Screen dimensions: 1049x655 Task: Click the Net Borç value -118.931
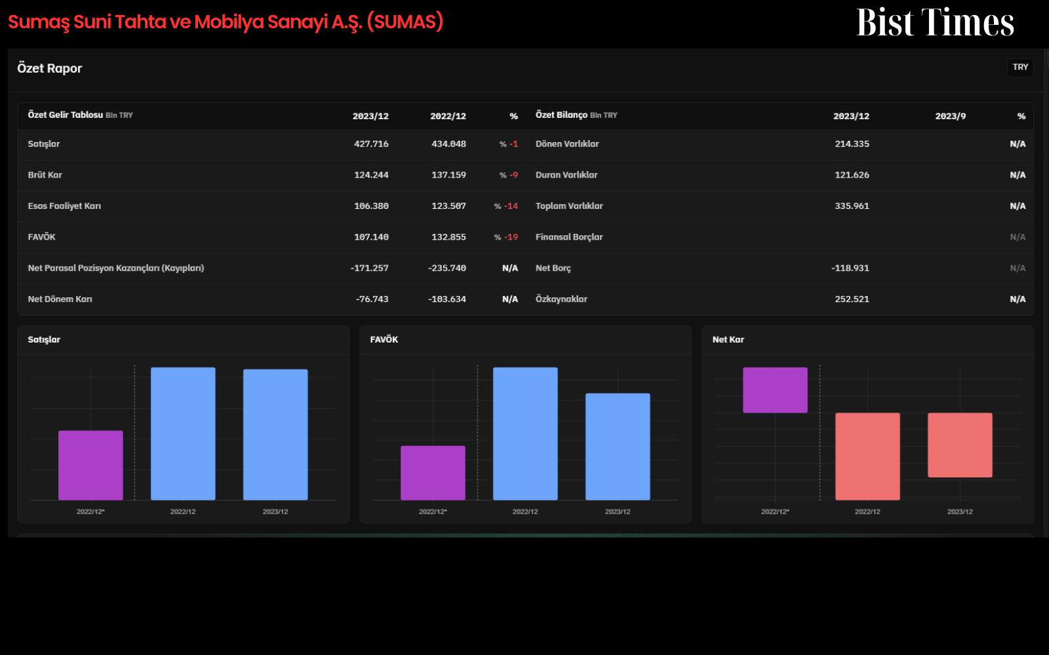coord(850,268)
